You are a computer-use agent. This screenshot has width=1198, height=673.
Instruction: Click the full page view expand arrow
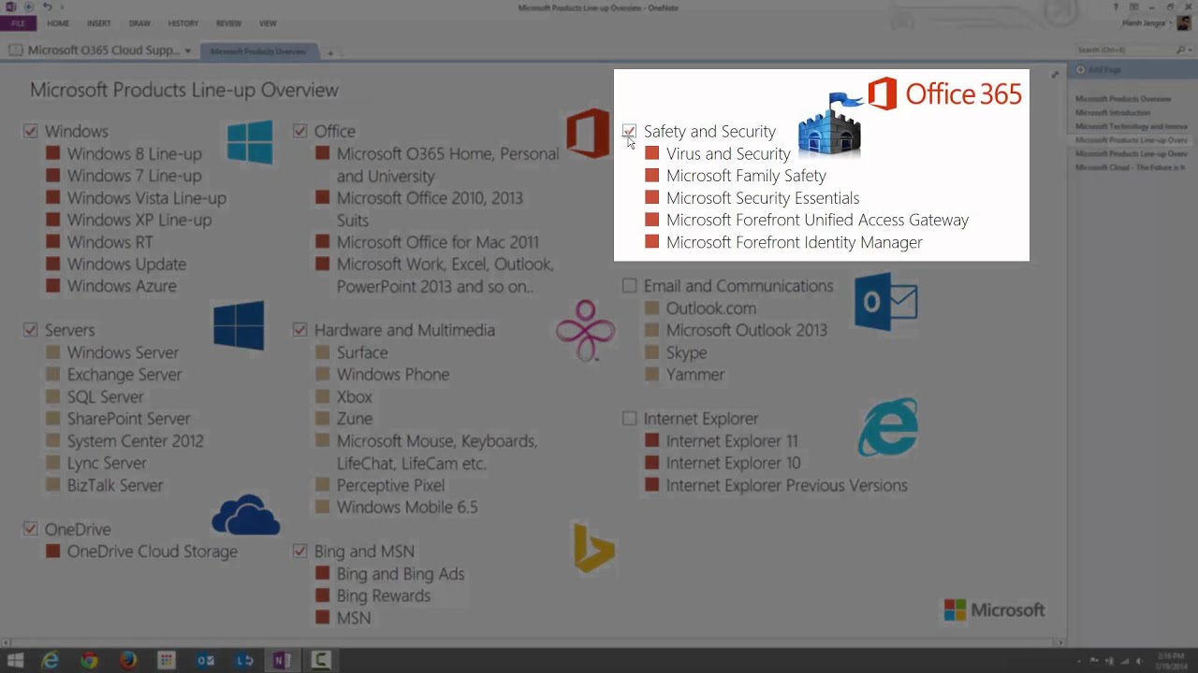tap(1055, 74)
